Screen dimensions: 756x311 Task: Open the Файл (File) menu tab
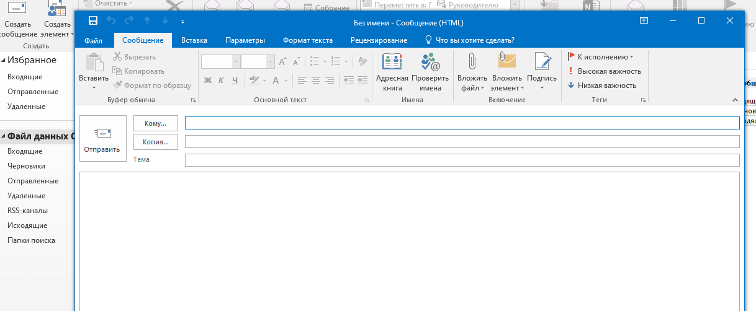click(93, 40)
